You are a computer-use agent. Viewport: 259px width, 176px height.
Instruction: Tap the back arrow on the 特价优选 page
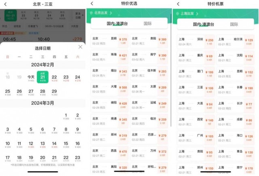click(x=92, y=4)
